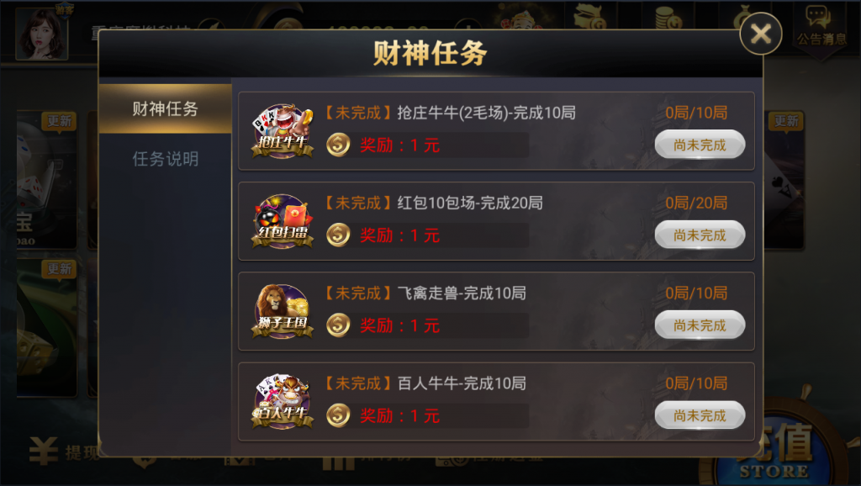
Task: Click gold coin icon in 飞禽走兽 reward
Action: coord(338,325)
